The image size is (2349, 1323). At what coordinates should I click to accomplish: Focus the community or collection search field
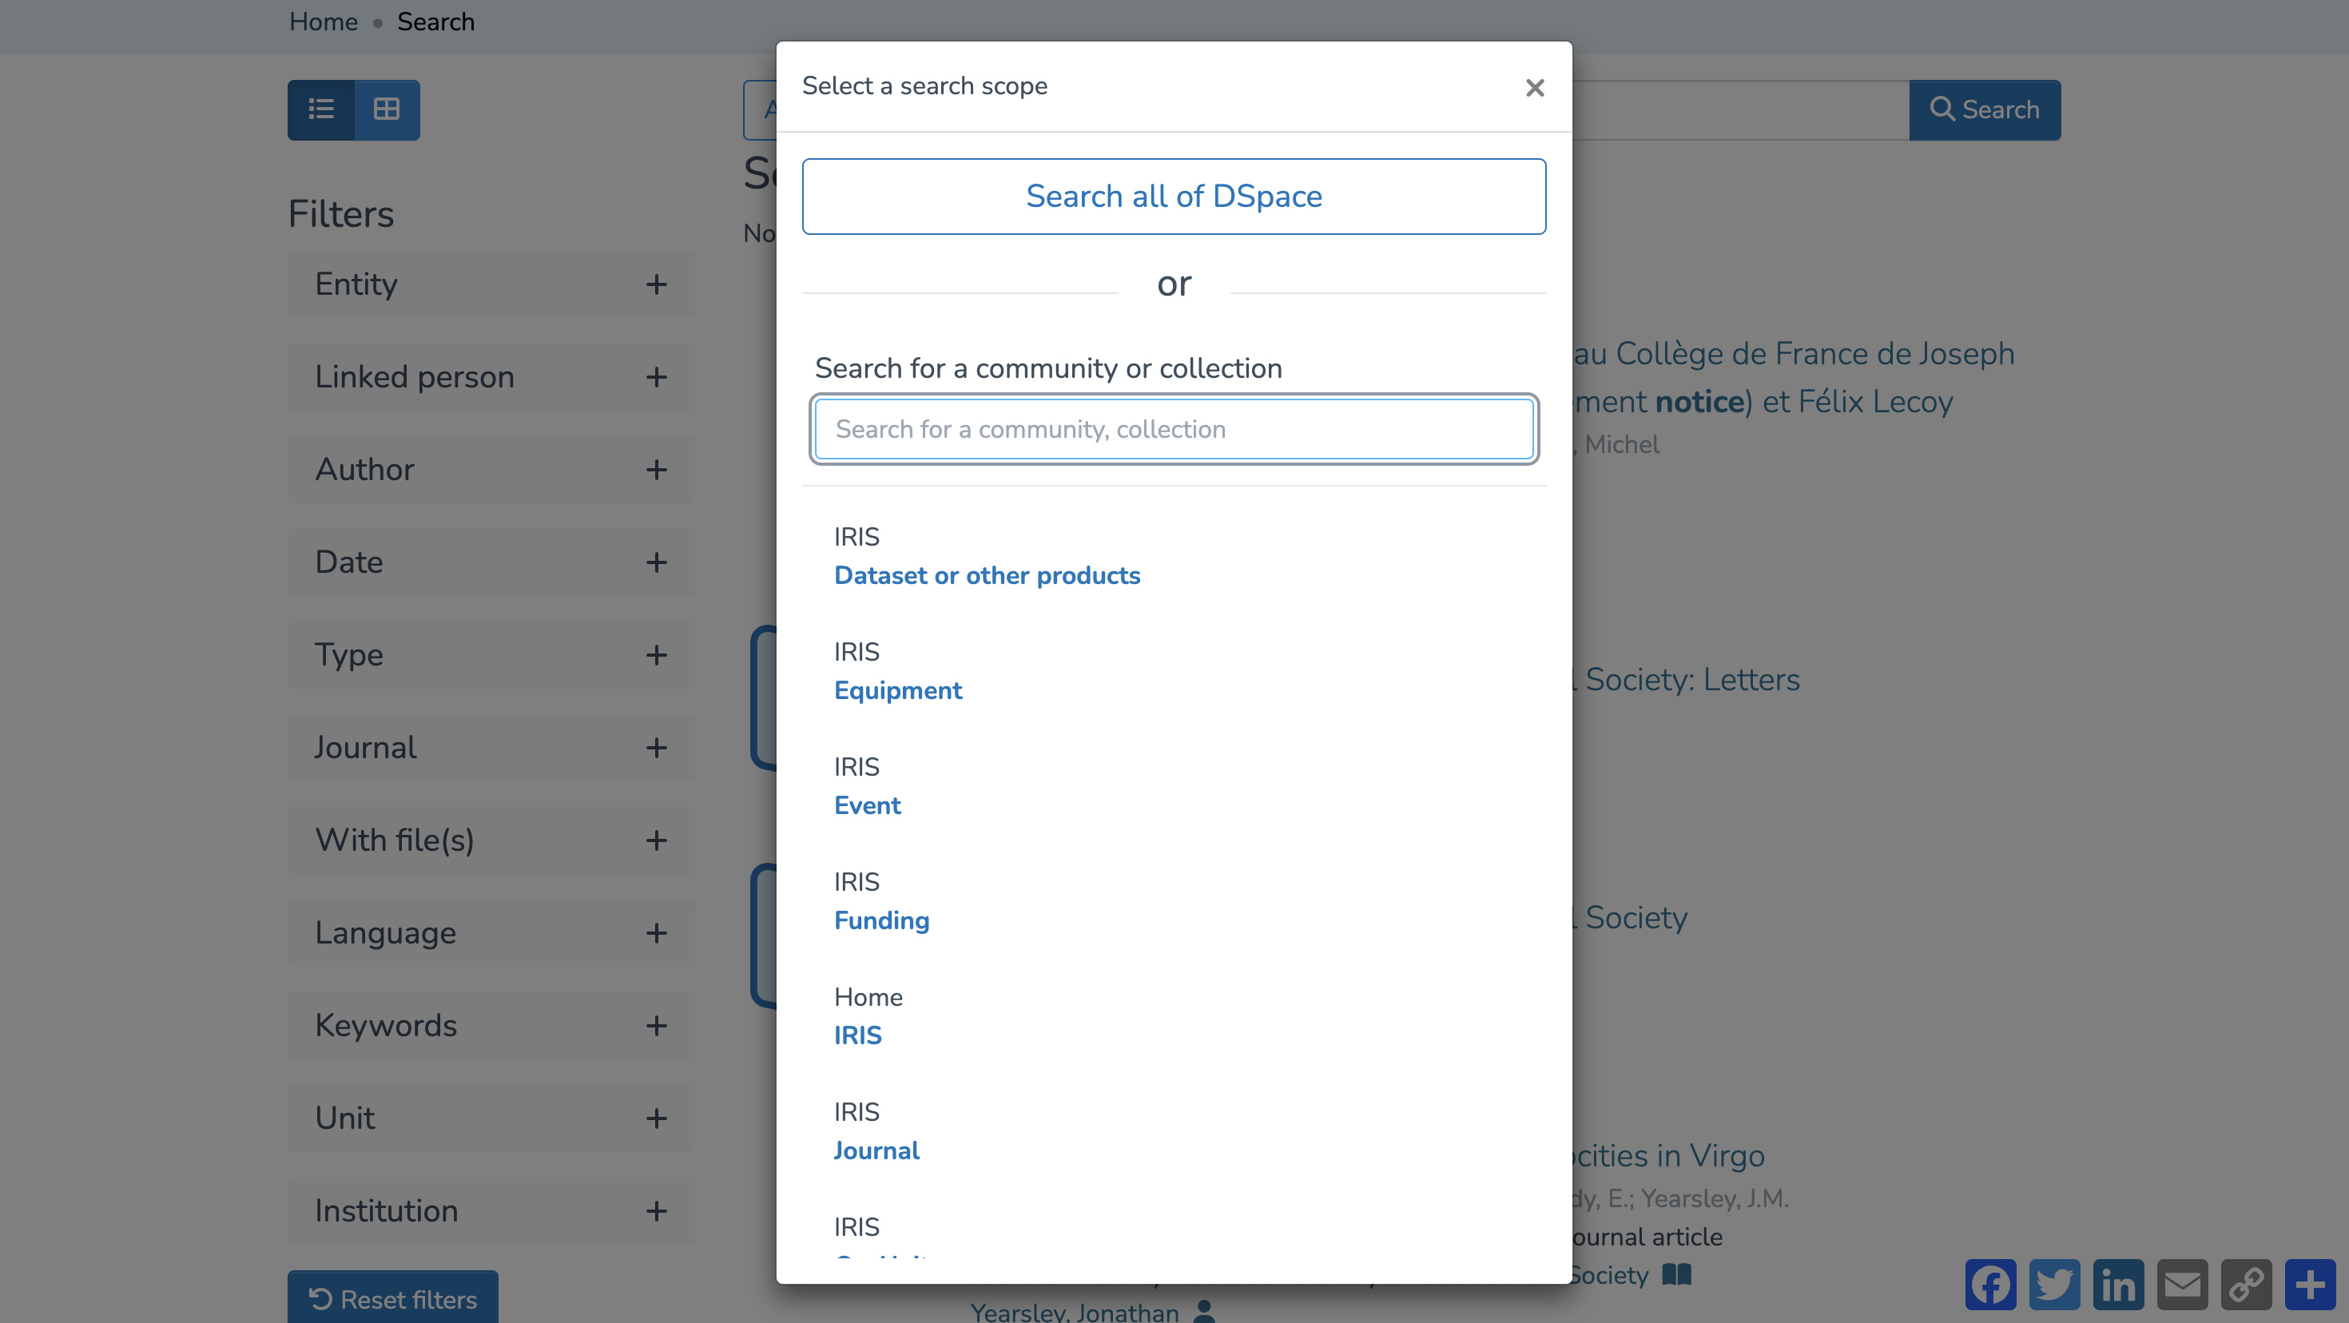pos(1174,428)
